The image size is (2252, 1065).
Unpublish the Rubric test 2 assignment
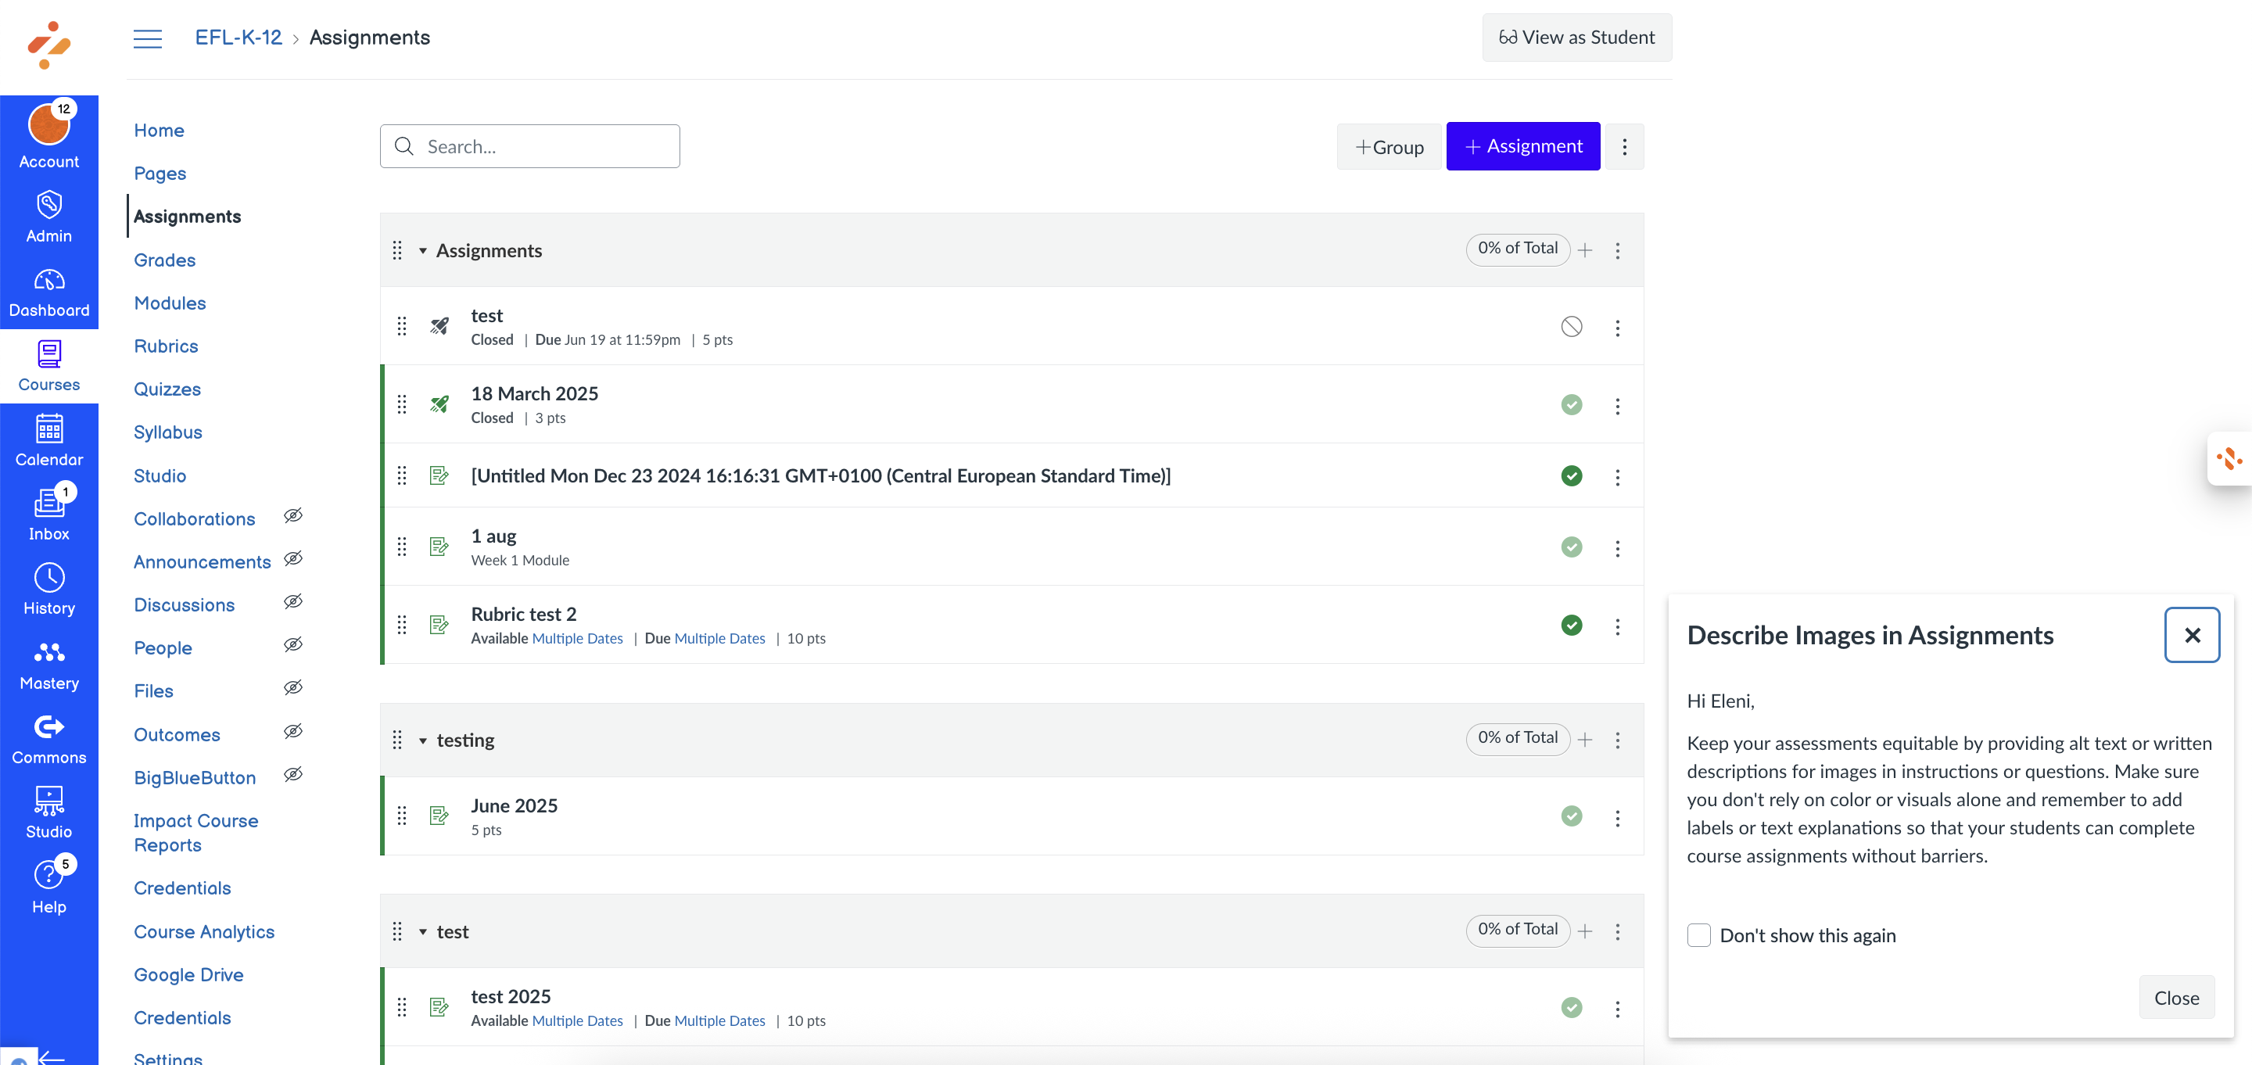click(x=1571, y=624)
